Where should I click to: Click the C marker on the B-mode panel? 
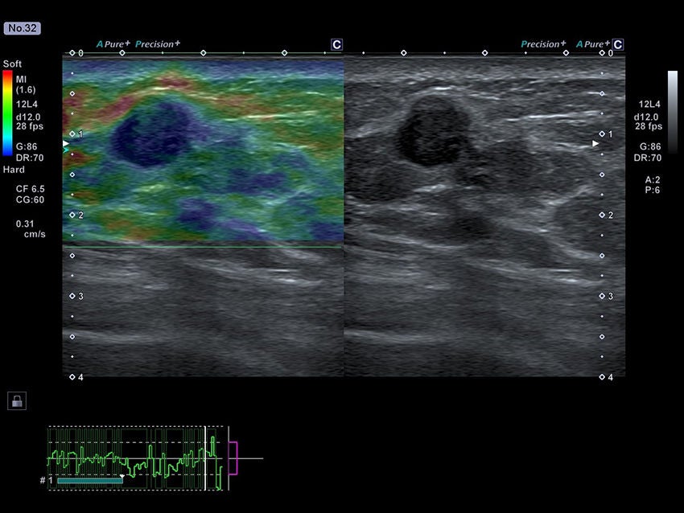618,45
